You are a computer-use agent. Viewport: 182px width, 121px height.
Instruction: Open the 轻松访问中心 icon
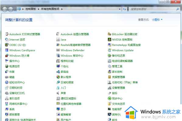coord(7,82)
